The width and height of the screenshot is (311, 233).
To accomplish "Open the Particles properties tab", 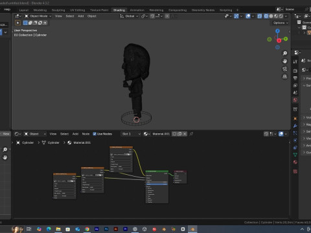I will (295, 133).
